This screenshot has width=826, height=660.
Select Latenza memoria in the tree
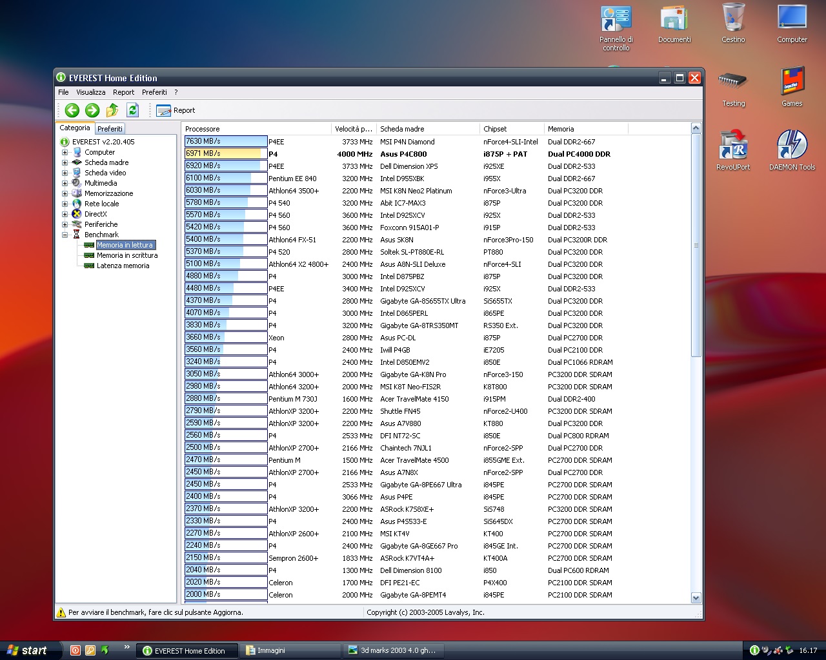123,266
